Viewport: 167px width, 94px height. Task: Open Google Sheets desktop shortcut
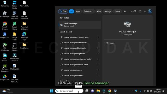tap(15, 26)
